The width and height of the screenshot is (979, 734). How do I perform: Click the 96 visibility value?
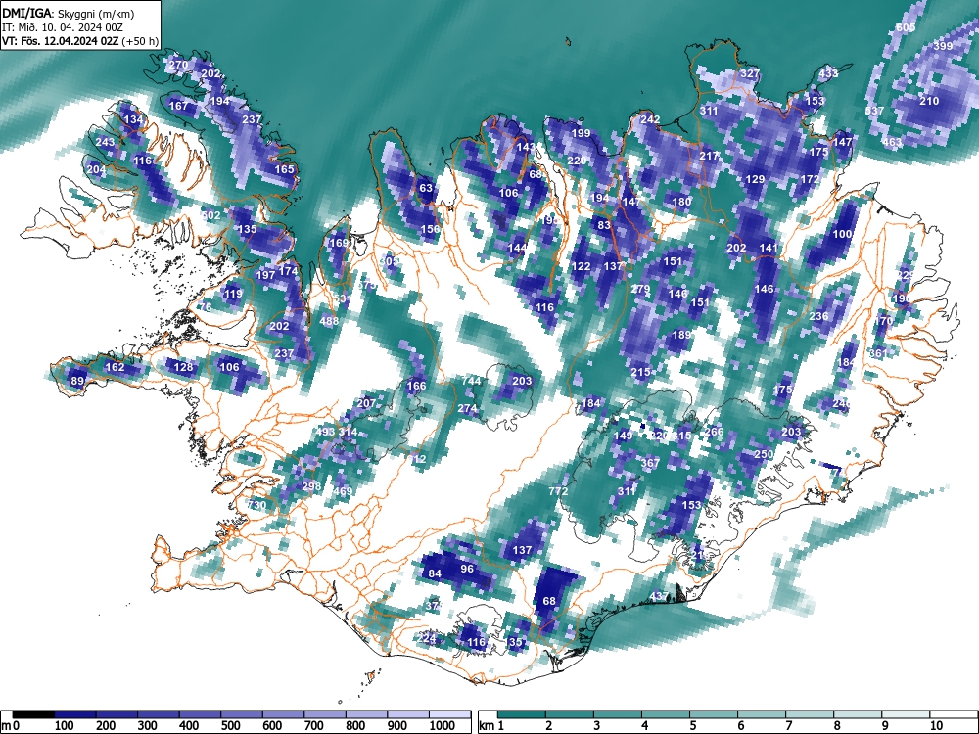[x=467, y=569]
